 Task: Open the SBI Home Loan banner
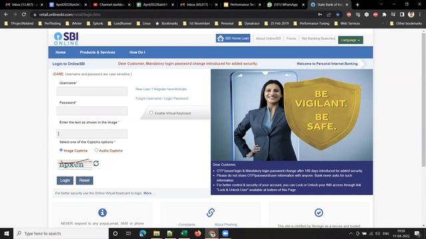tap(233, 39)
